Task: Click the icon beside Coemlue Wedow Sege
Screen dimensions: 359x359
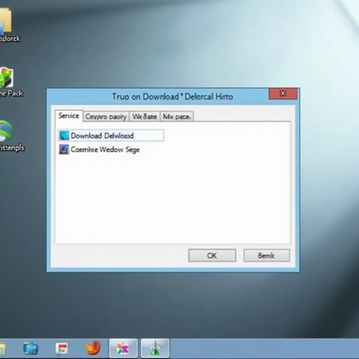Action: [x=64, y=149]
